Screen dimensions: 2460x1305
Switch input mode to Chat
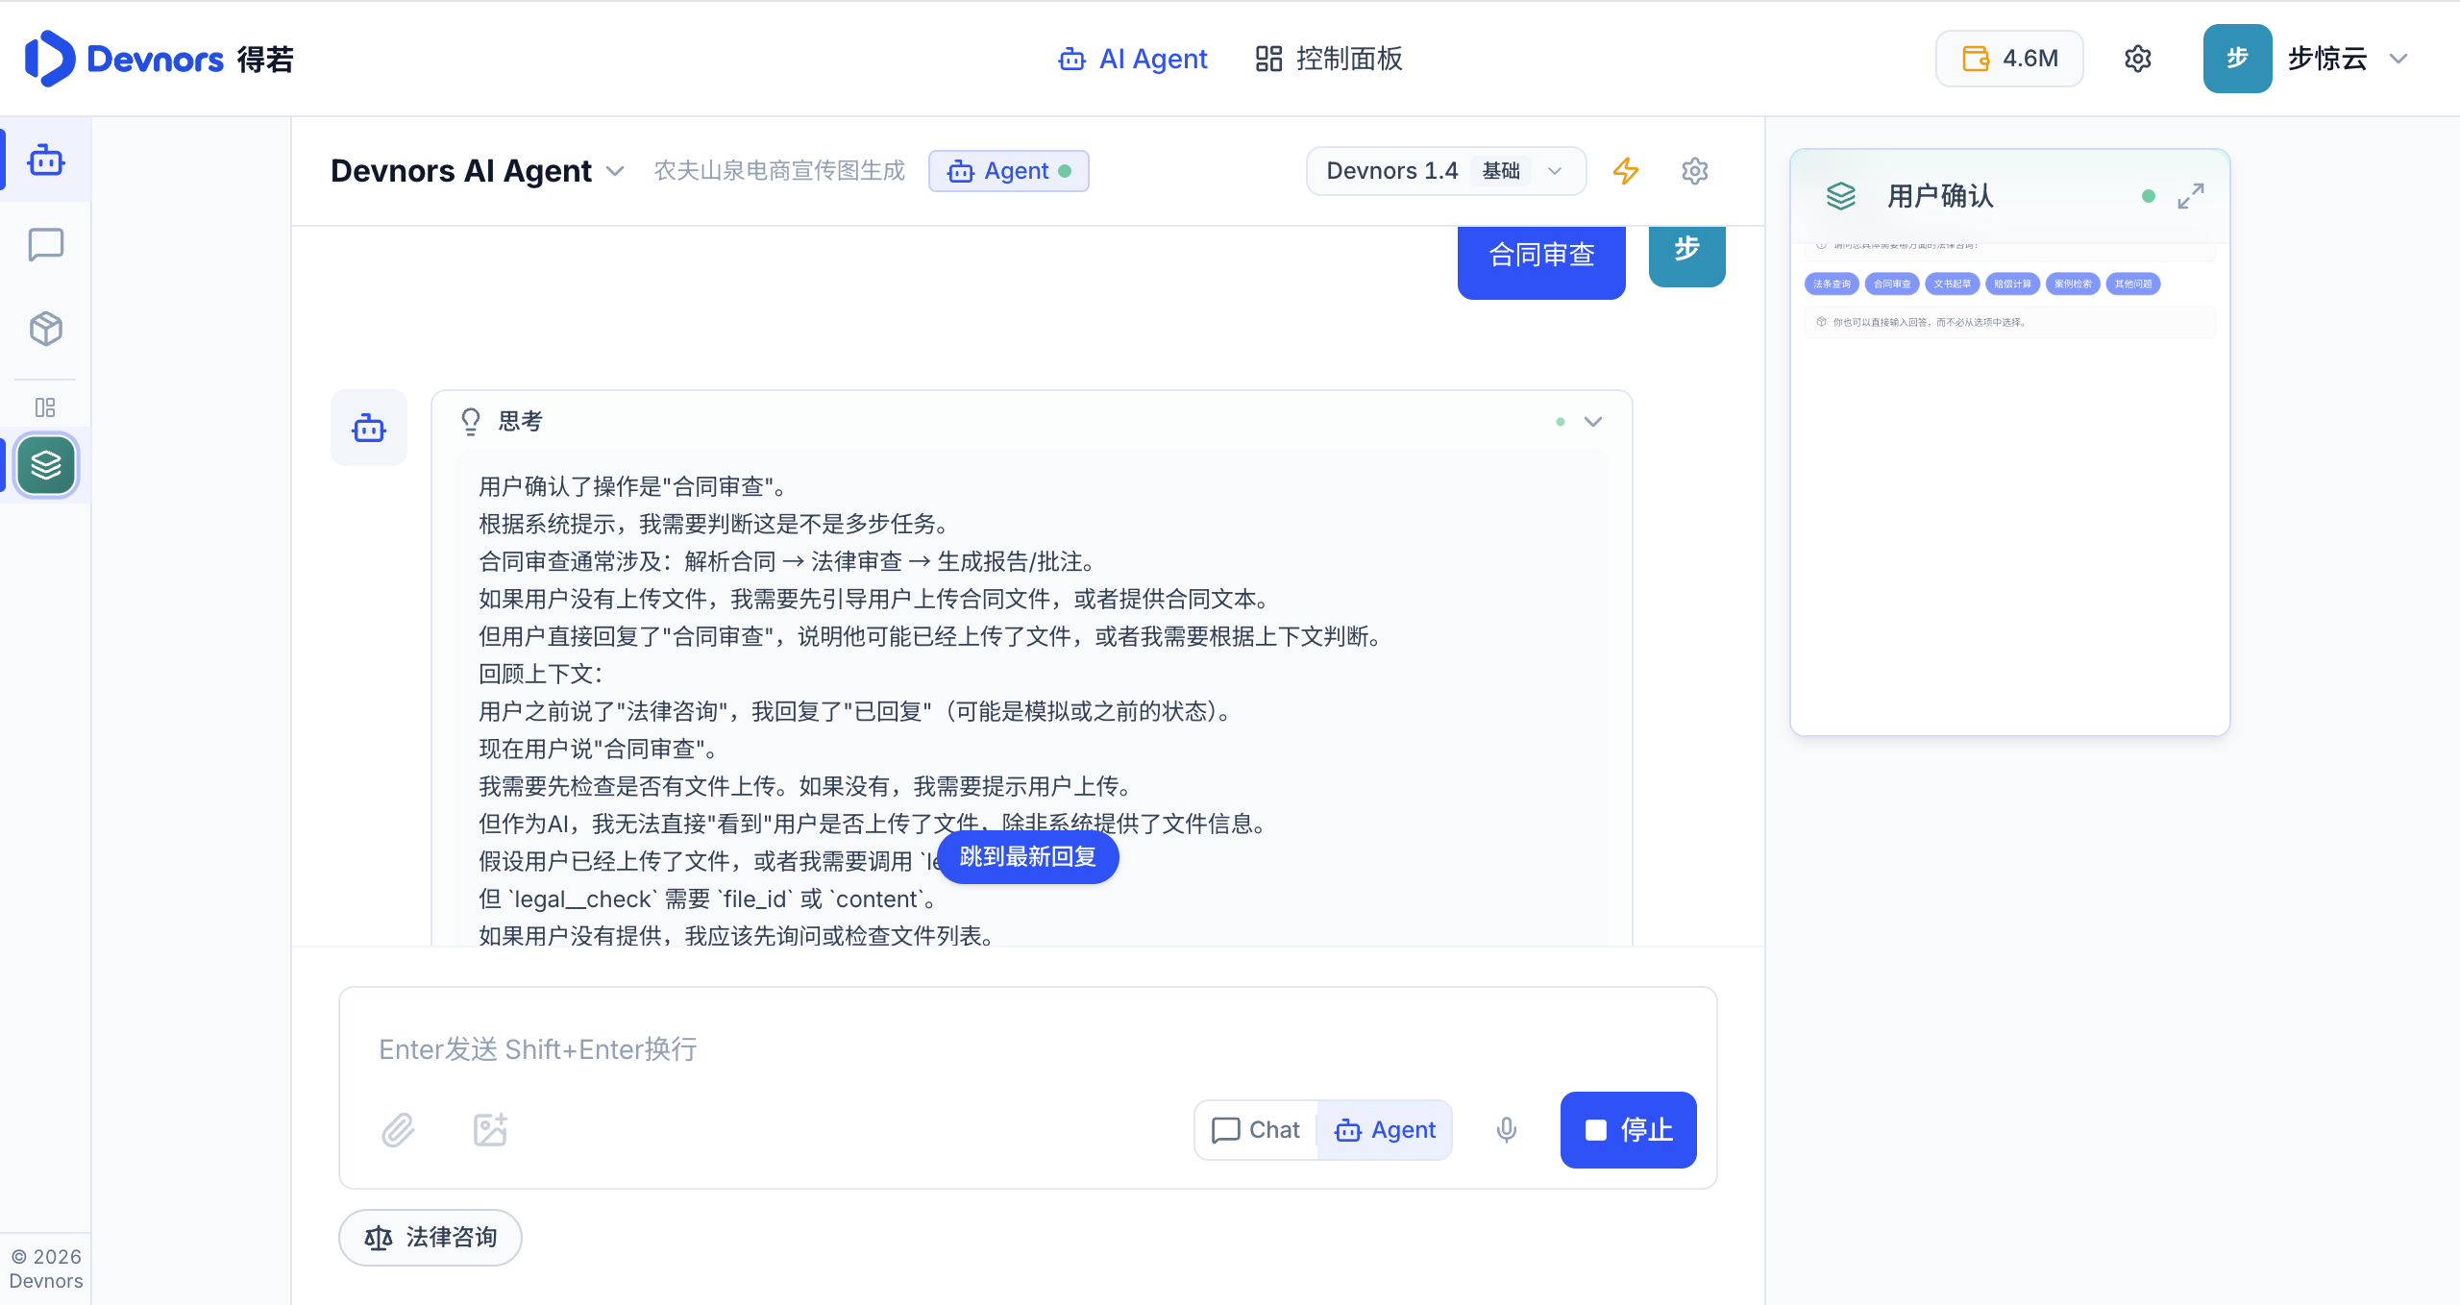1256,1130
